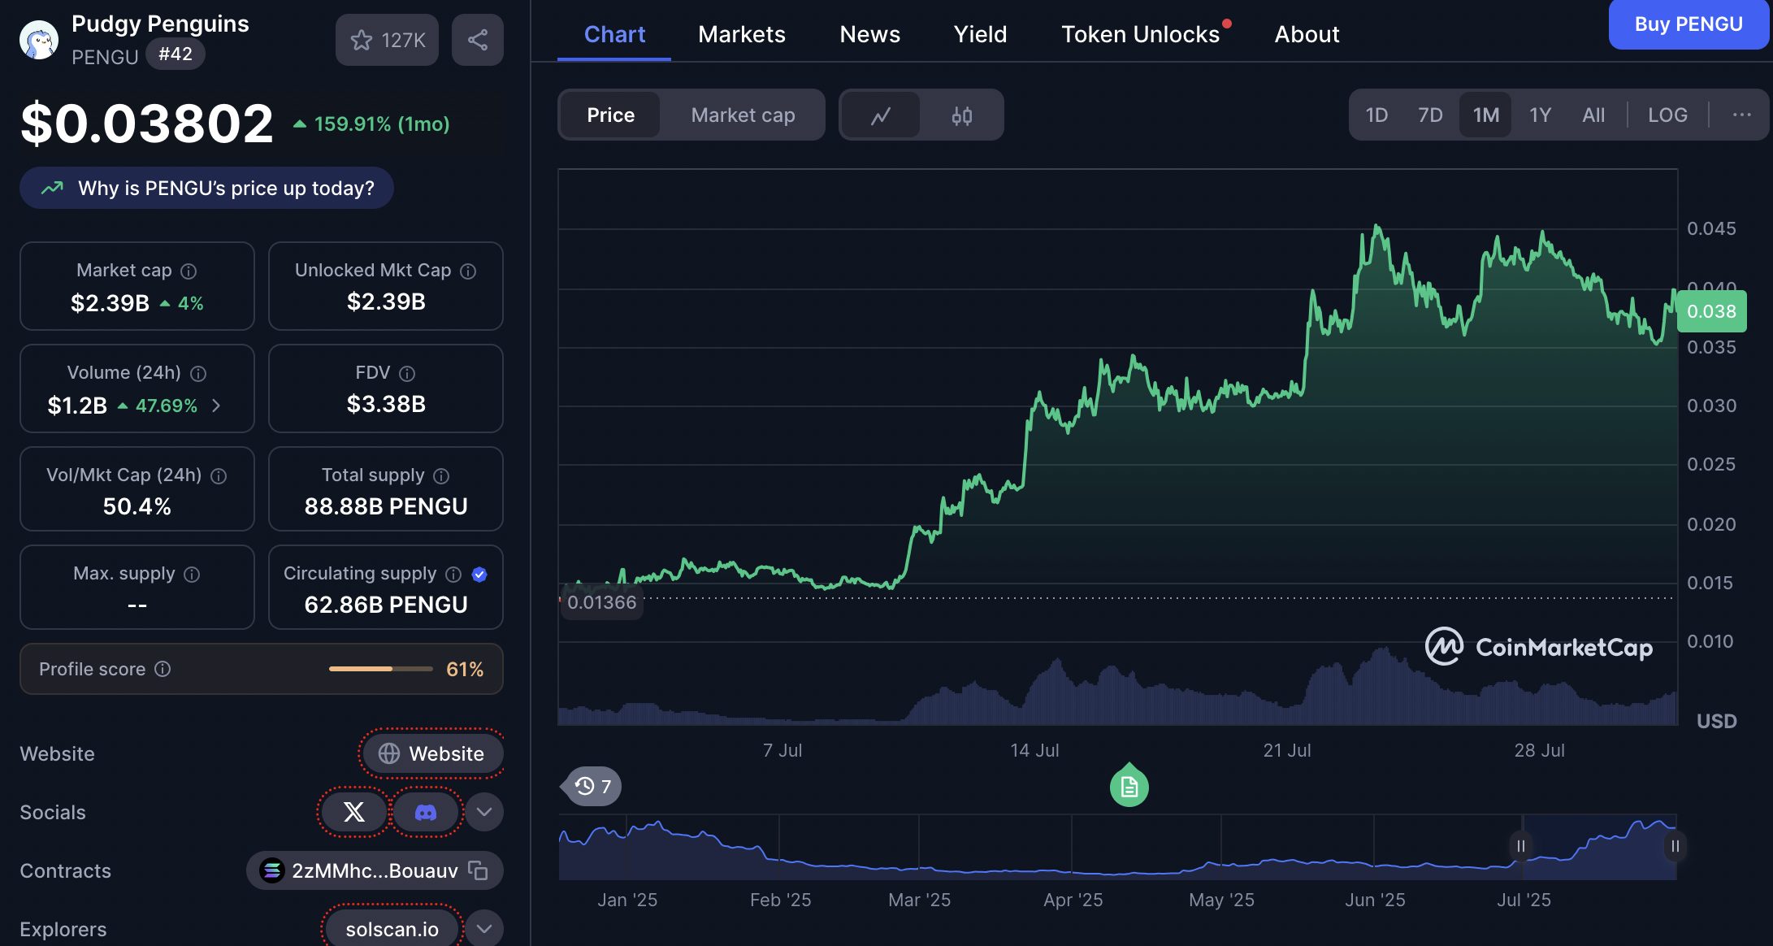Click the Pudgy Penguins logo avatar
Screen dimensions: 1773x946
pyautogui.click(x=38, y=39)
